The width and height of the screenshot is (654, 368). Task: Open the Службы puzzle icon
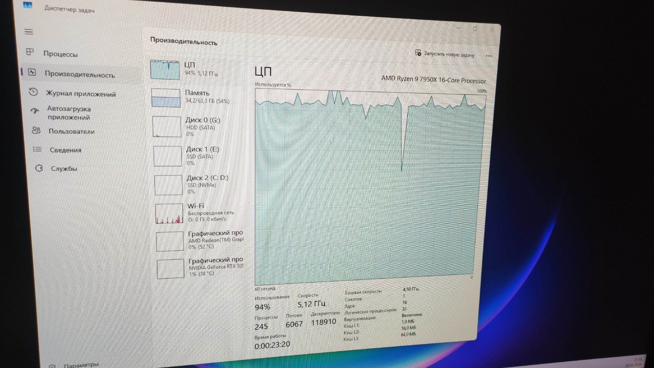click(x=39, y=168)
